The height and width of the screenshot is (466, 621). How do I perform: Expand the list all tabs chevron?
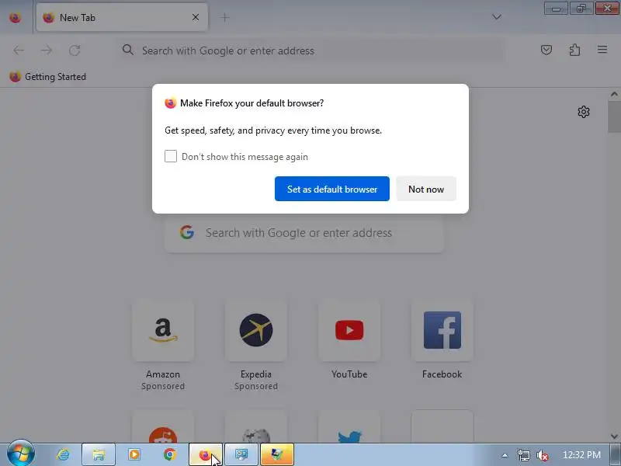pos(497,16)
